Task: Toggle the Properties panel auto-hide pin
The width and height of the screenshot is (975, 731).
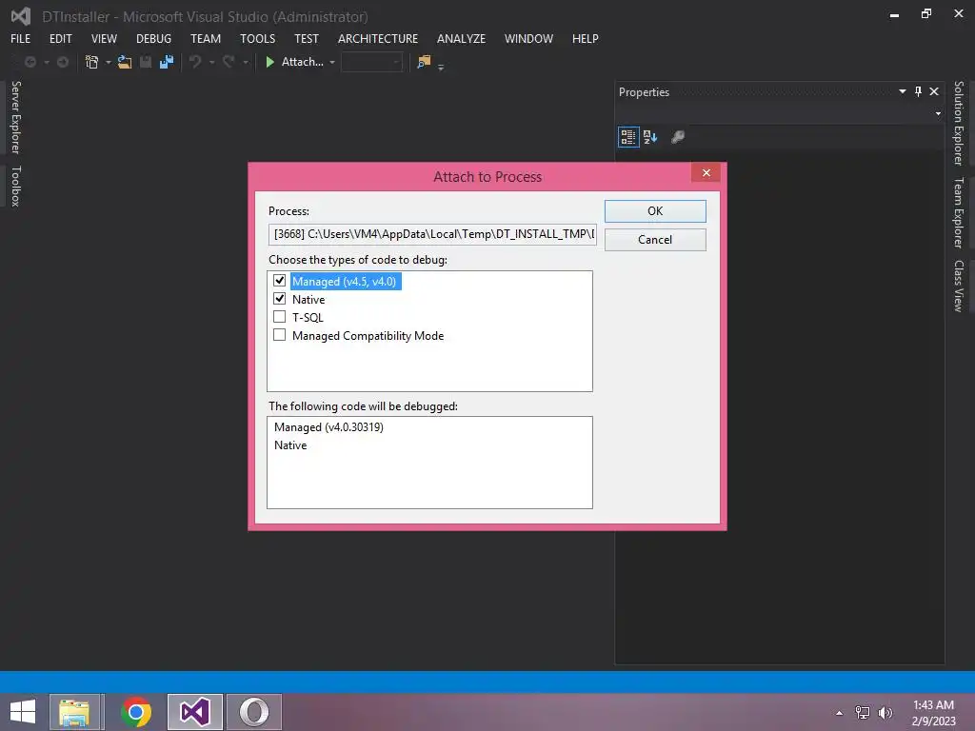Action: [919, 92]
